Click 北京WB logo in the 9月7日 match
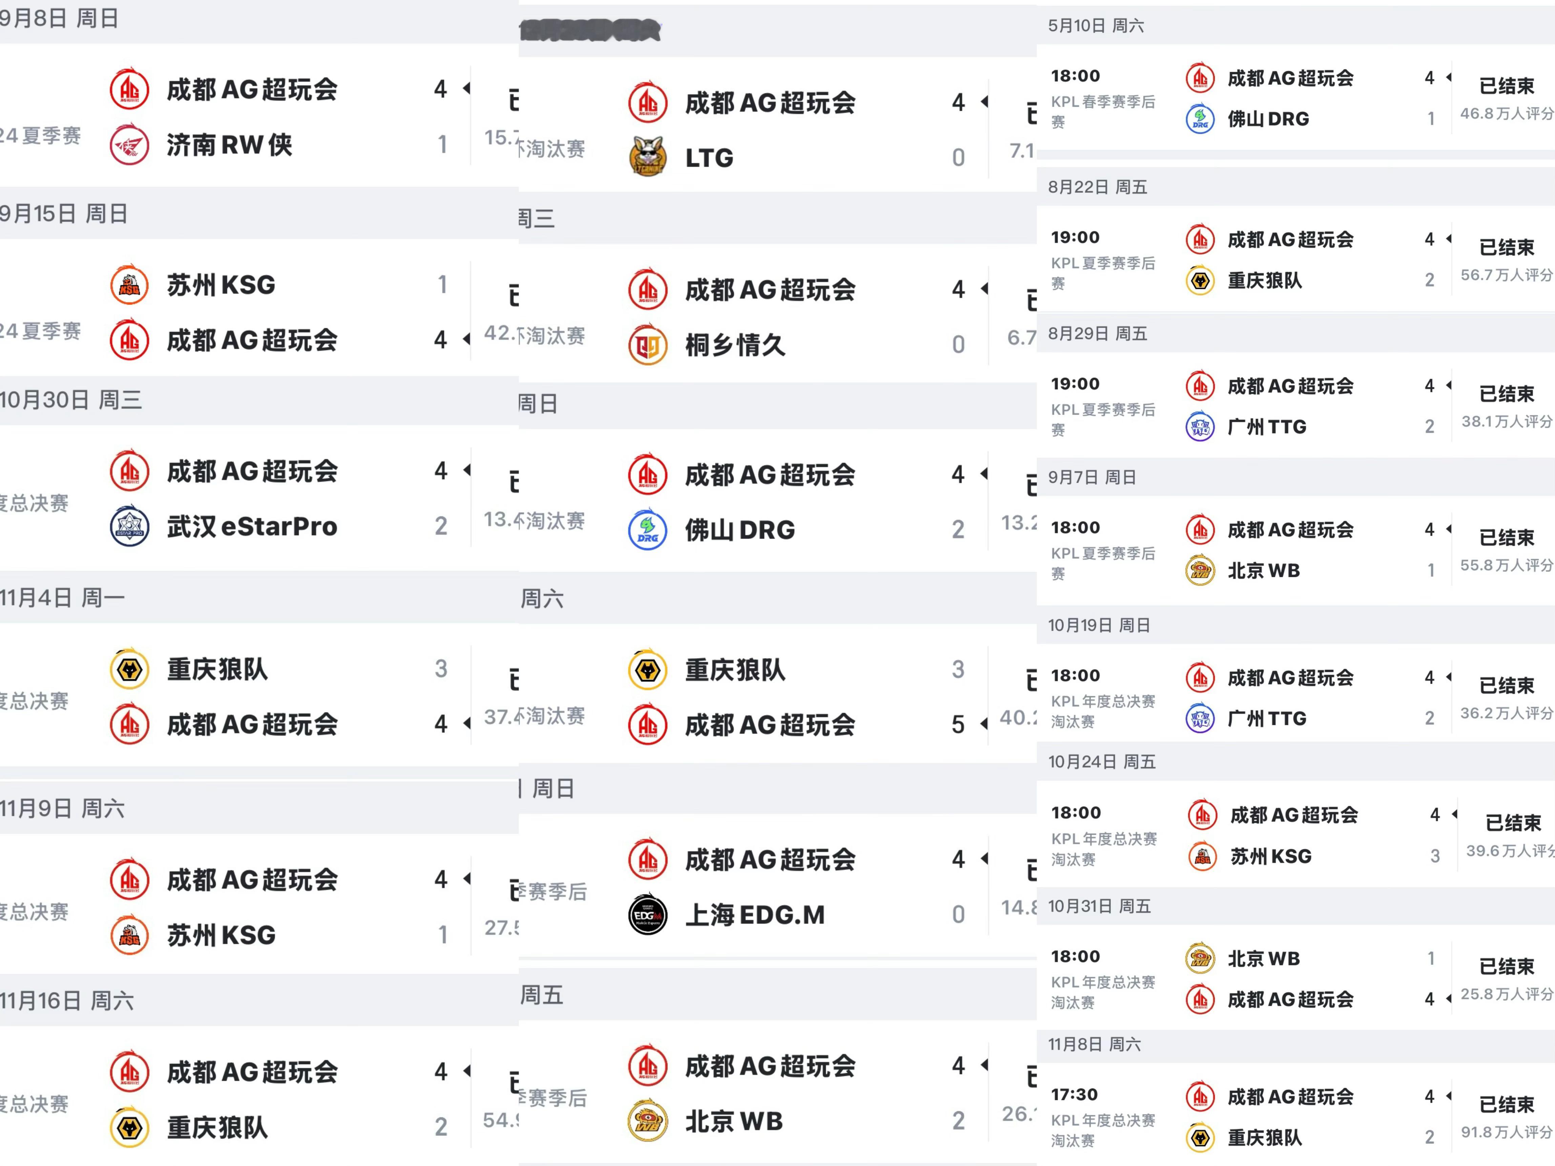The height and width of the screenshot is (1166, 1555). click(1200, 571)
